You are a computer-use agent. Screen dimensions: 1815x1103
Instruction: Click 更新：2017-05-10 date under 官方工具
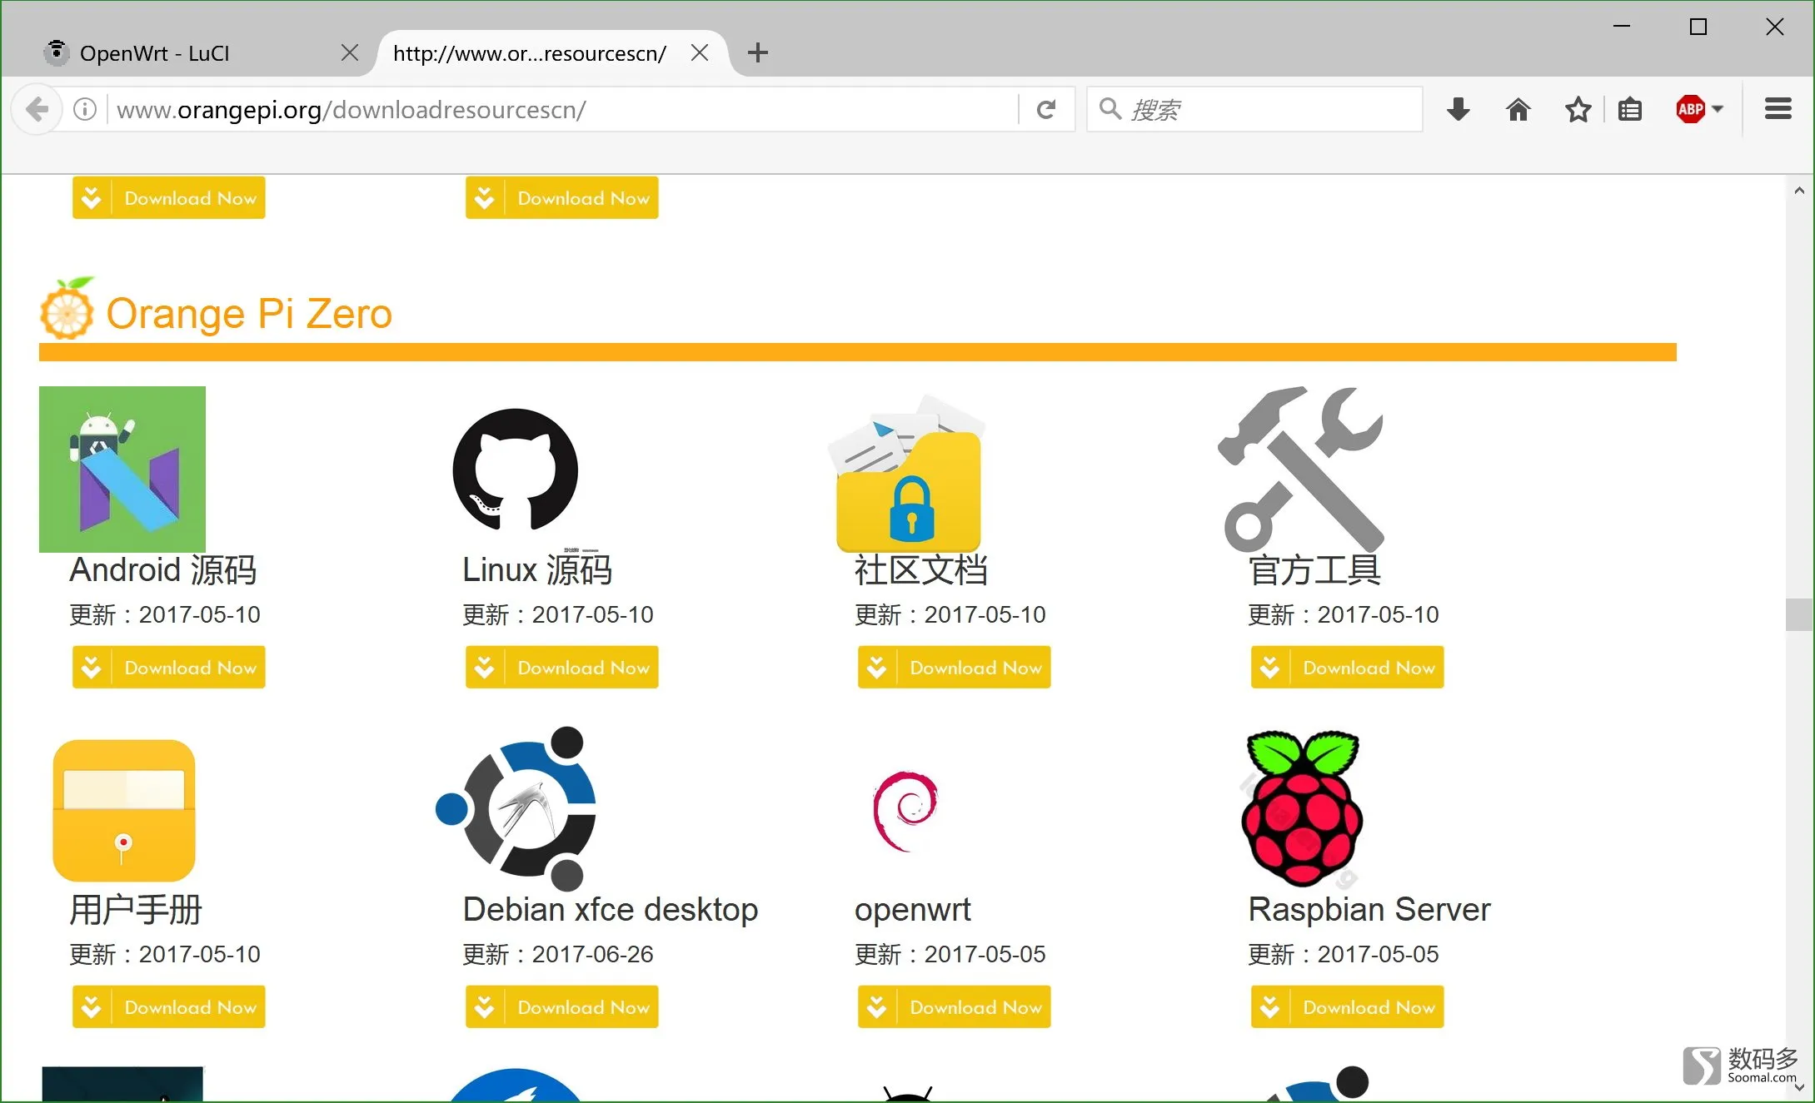[1344, 614]
